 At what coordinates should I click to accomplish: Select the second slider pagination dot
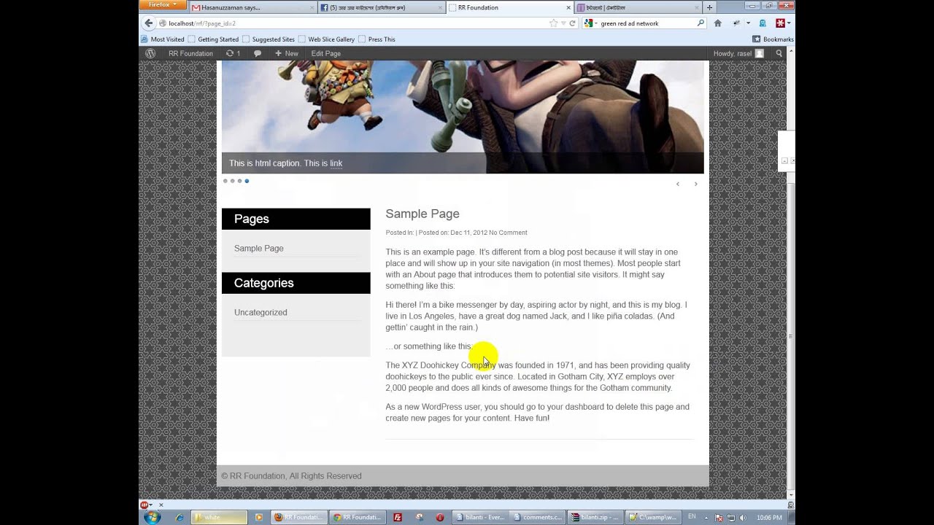coord(232,181)
